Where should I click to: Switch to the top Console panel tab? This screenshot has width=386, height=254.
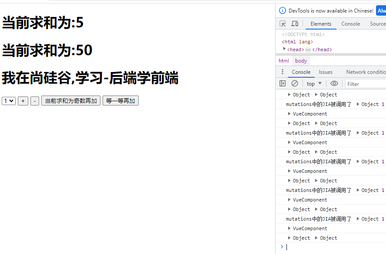[x=350, y=24]
